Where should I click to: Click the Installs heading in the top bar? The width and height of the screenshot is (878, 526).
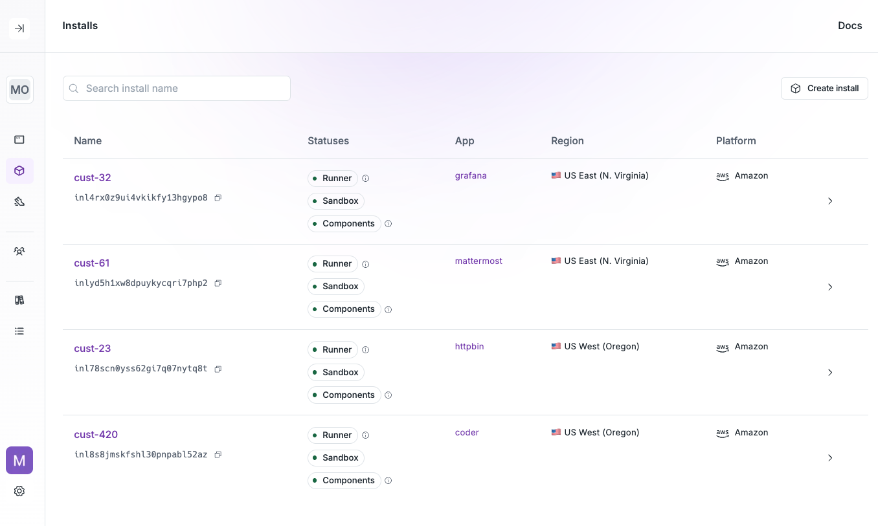point(80,26)
